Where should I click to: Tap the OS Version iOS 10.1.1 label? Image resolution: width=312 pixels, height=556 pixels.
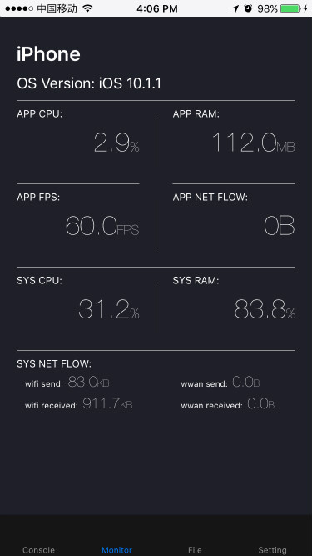[89, 84]
